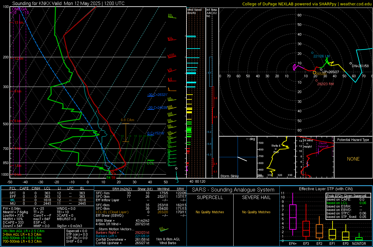Select the ML parcel row
Viewport: 373px width, 247px height.
point(48,200)
